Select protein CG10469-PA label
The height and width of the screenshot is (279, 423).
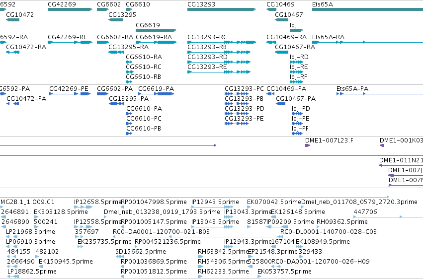point(286,88)
